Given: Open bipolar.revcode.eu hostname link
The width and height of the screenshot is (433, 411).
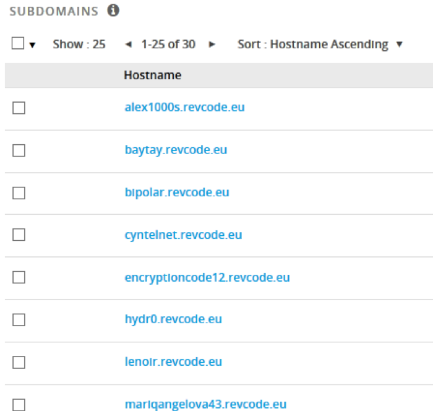Looking at the screenshot, I should tap(177, 193).
